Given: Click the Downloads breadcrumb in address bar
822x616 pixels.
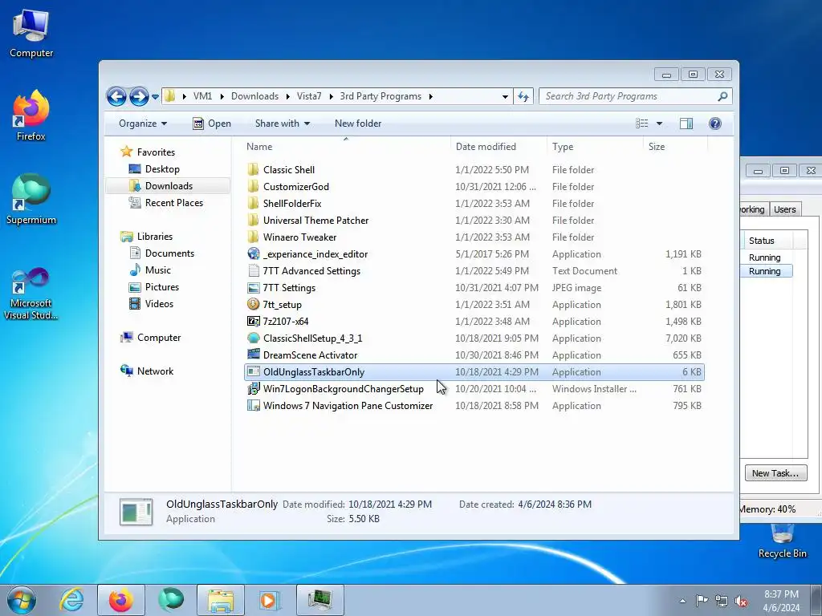Looking at the screenshot, I should coord(254,96).
